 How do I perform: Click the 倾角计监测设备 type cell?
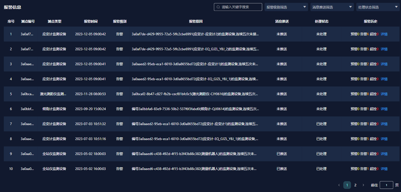point(54,109)
